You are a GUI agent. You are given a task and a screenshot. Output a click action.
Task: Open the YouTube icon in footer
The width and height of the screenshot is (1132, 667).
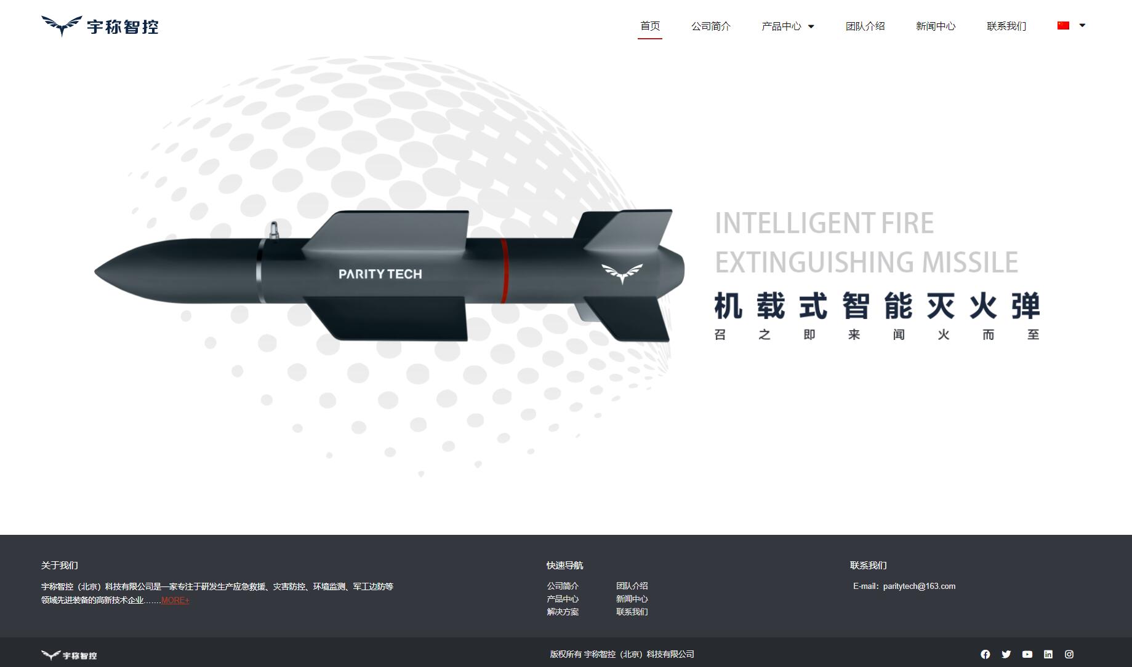click(x=1027, y=654)
